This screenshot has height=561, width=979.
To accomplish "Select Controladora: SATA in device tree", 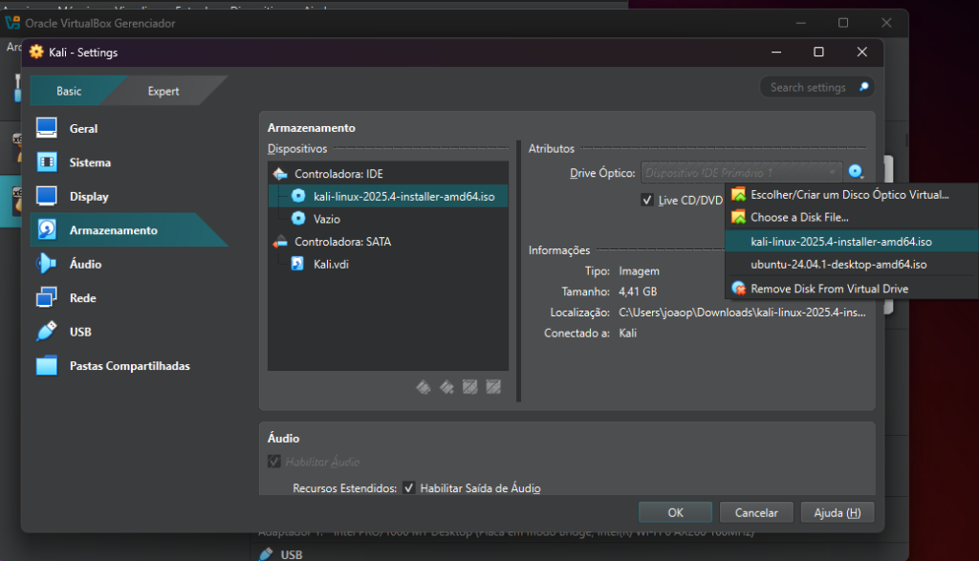I will (341, 242).
